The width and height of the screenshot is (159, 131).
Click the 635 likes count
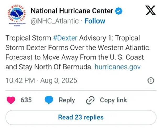coord(26,100)
